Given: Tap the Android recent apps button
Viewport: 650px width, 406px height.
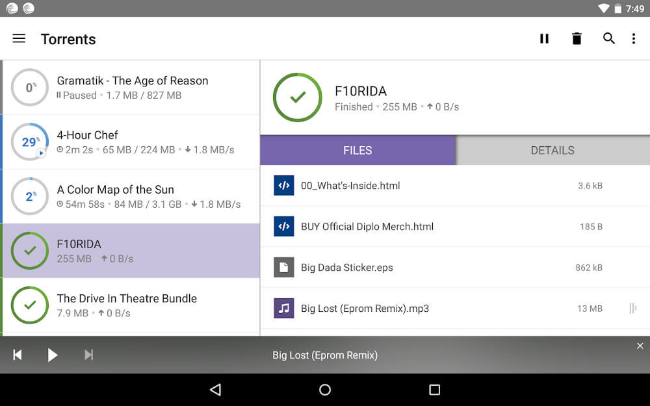Looking at the screenshot, I should (x=434, y=389).
